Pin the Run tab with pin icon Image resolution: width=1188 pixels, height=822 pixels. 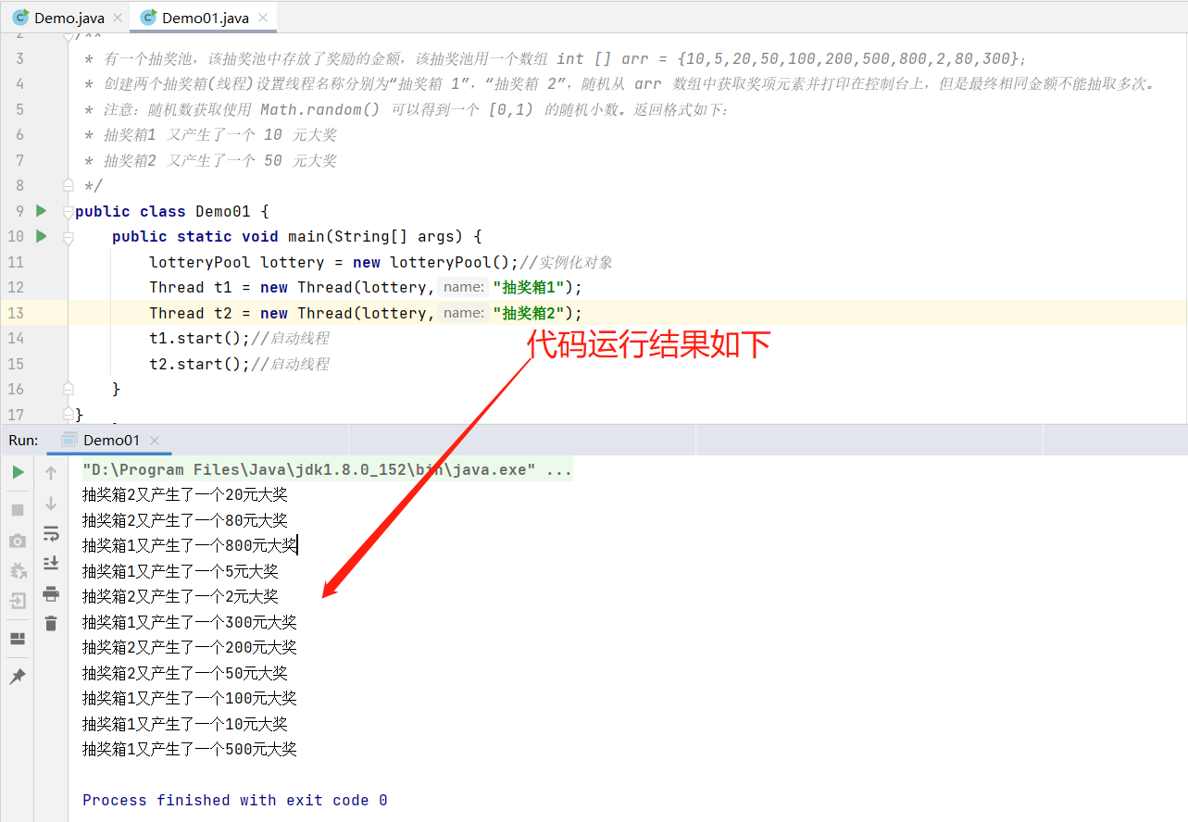tap(18, 677)
